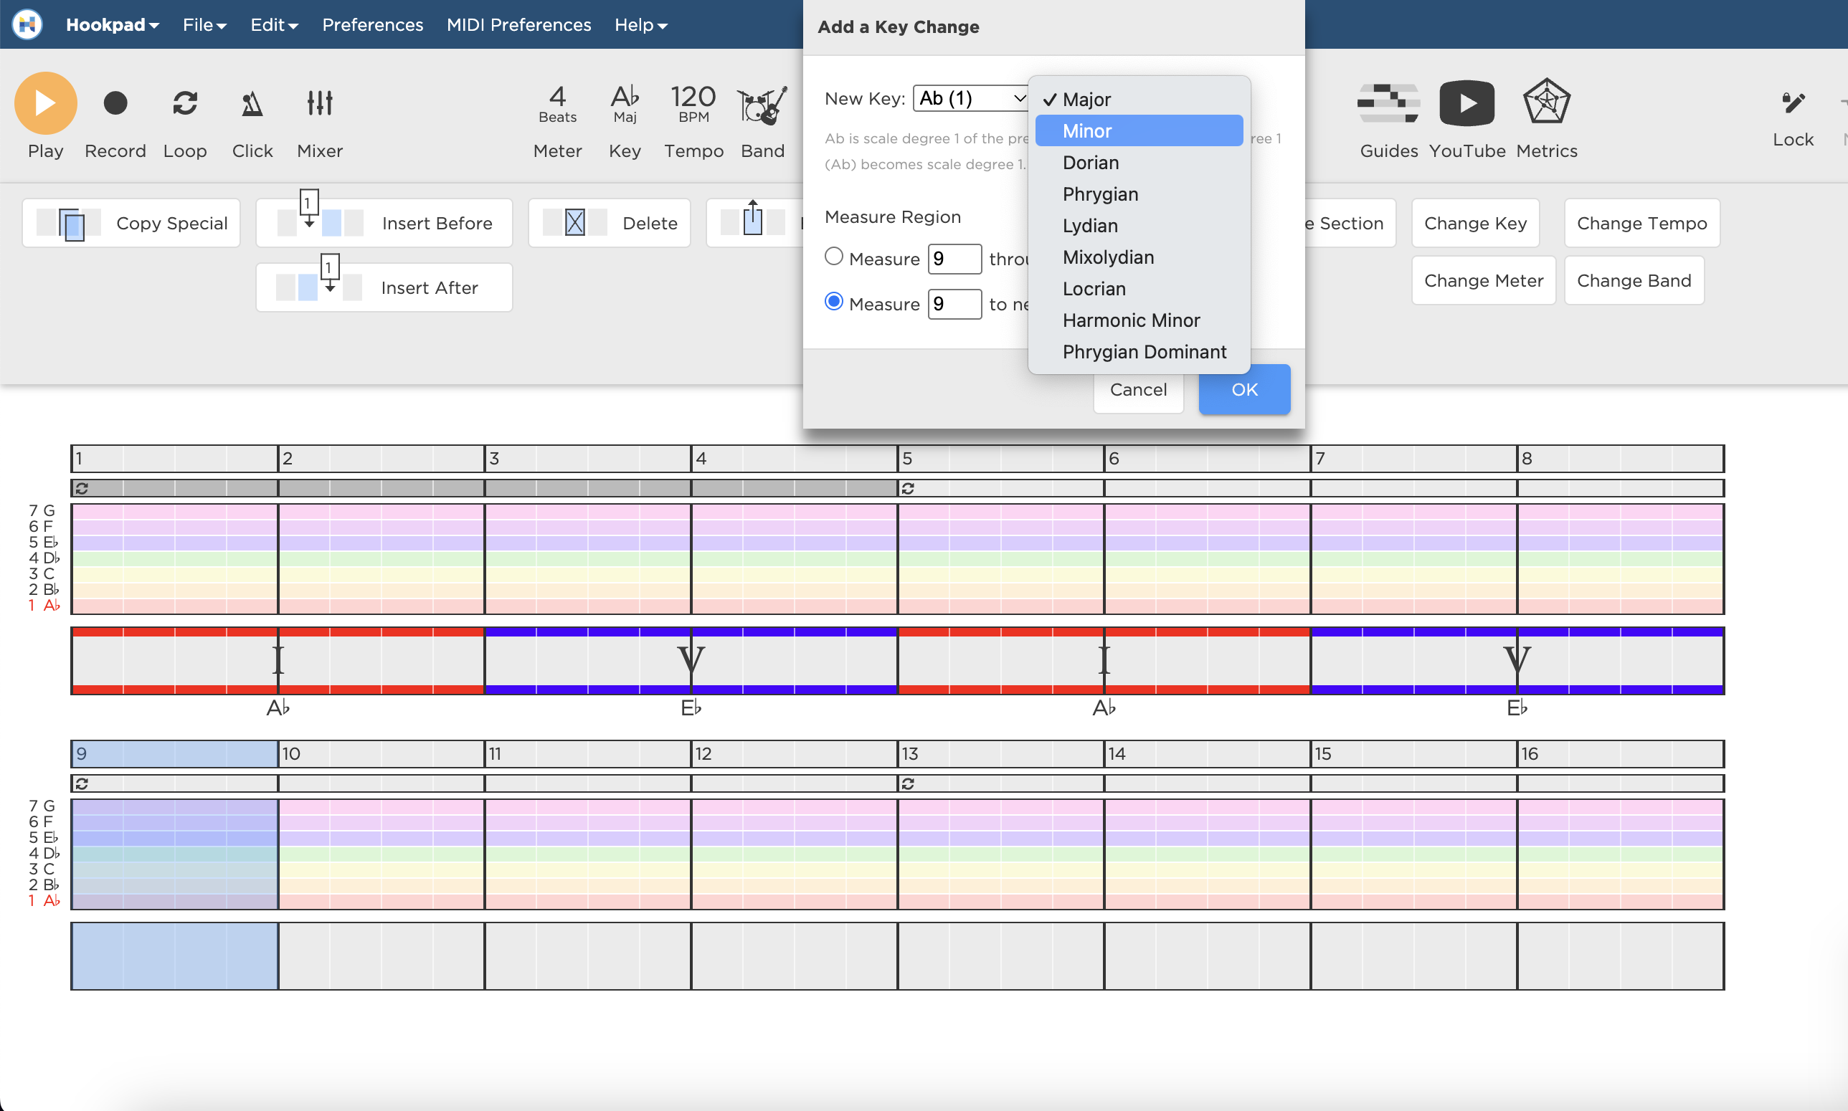The height and width of the screenshot is (1111, 1848).
Task: Select measure 13 header in timeline
Action: [1000, 754]
